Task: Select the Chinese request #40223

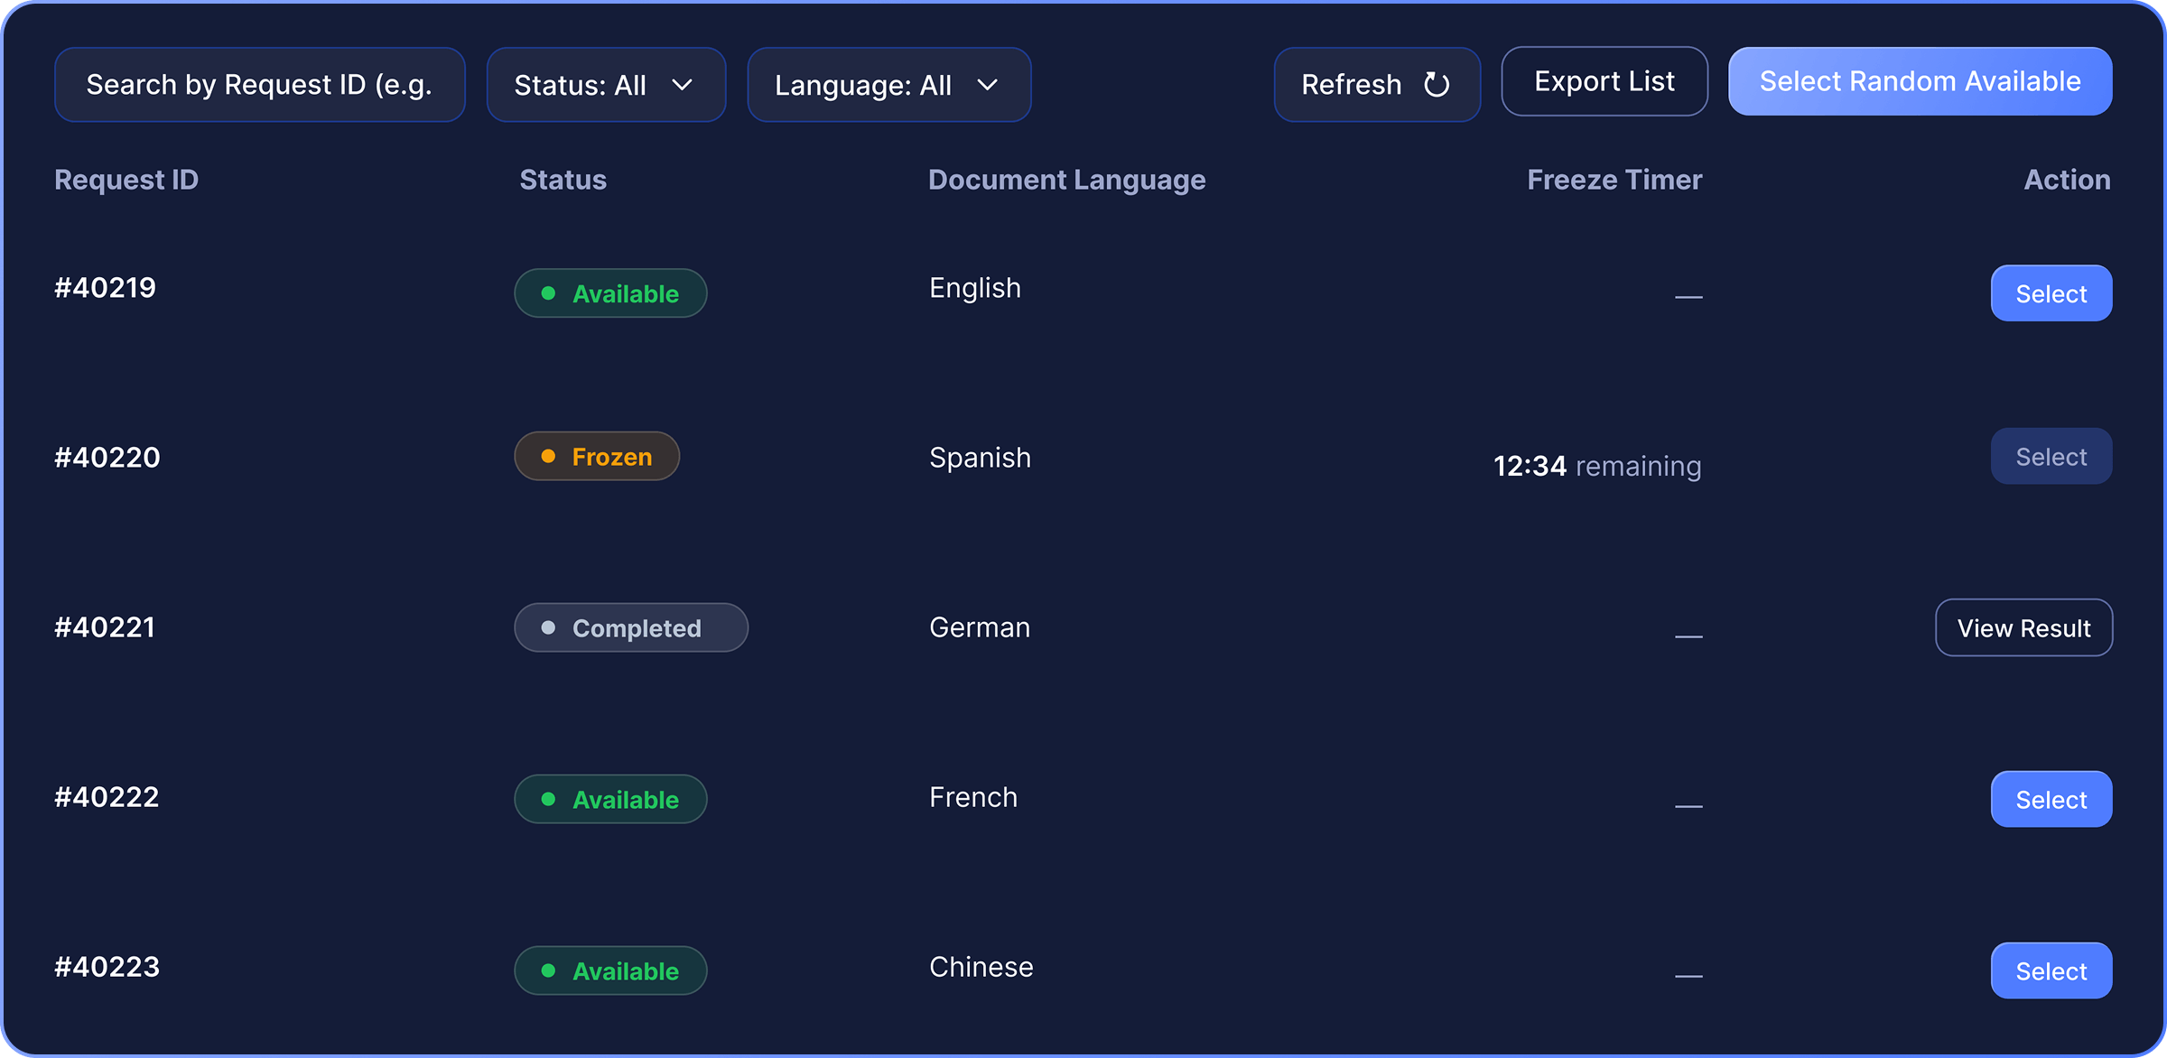Action: coord(2051,971)
